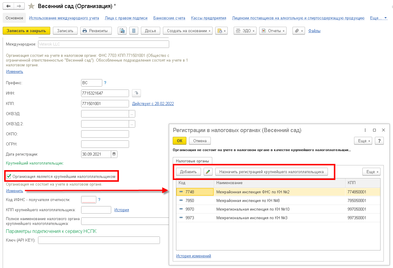Click the ОКПО input field
The width and height of the screenshot is (393, 268).
coord(105,134)
